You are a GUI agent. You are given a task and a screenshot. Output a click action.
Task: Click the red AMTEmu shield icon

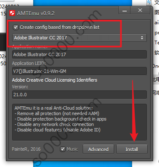click(12, 13)
